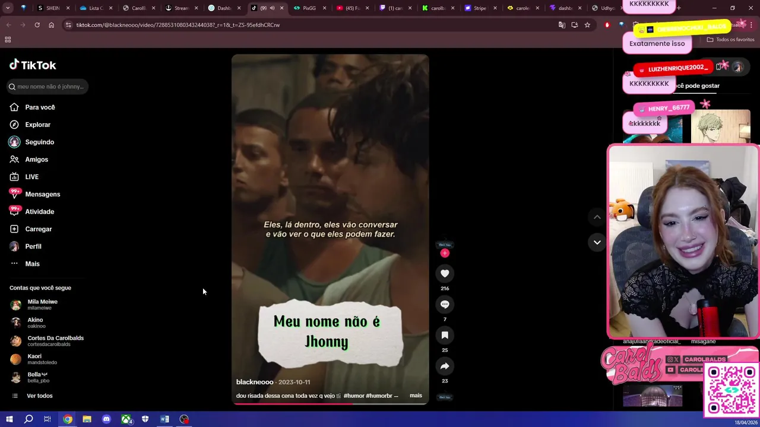Go to previous video up chevron
Image resolution: width=760 pixels, height=427 pixels.
point(597,217)
